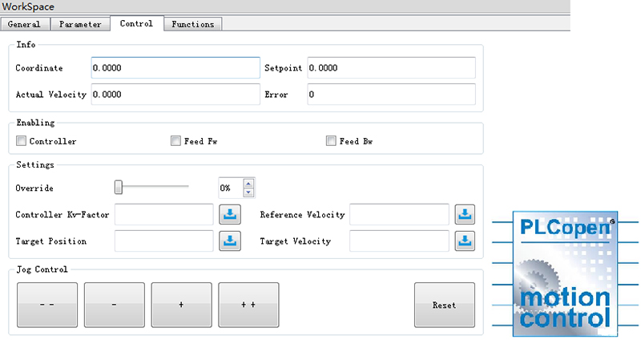Click download icon next to Reference Velocity

pyautogui.click(x=465, y=214)
